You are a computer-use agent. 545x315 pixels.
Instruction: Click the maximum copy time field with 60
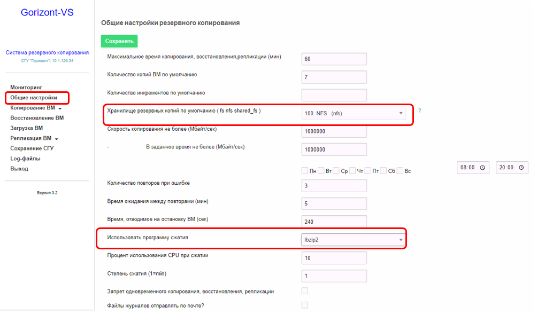click(x=334, y=59)
